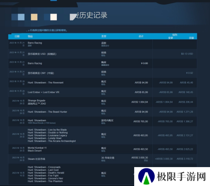Click Hunt: Showdown - Llorona's Heir
210x186 pixels.
point(45,178)
